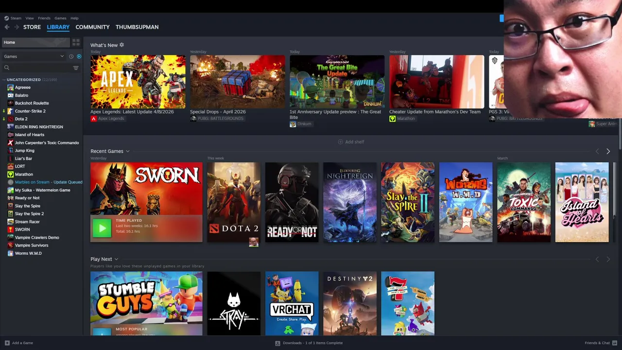Open Friends & Chat panel
The image size is (622, 350).
coord(601,343)
